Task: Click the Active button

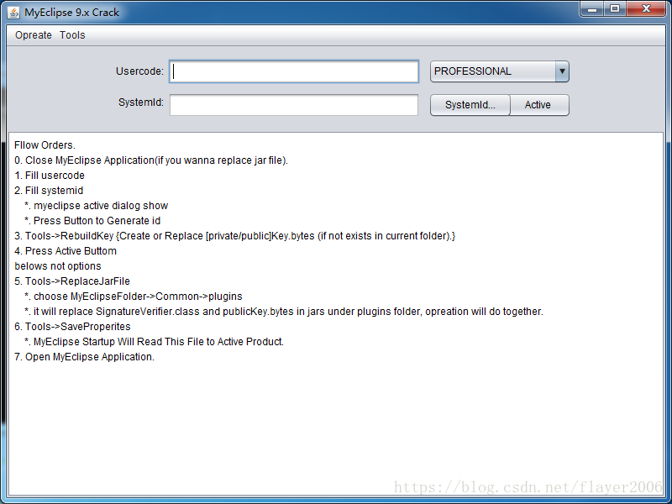Action: point(539,105)
